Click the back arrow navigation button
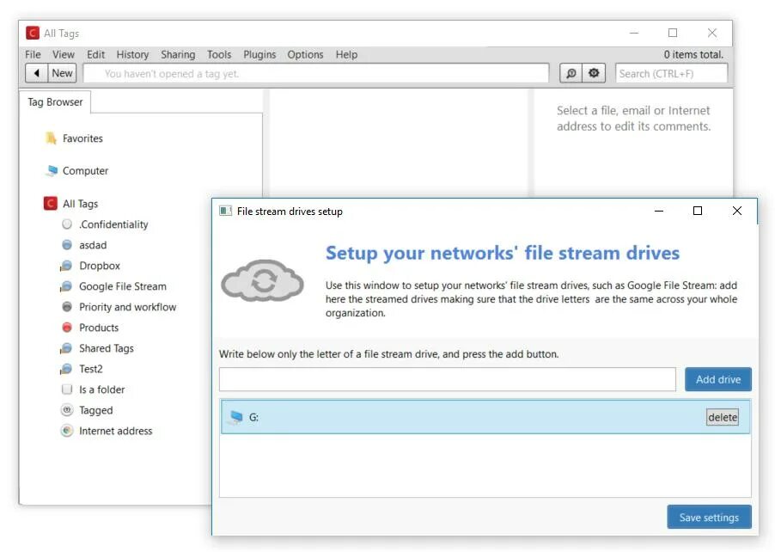The image size is (775, 552). coord(37,73)
